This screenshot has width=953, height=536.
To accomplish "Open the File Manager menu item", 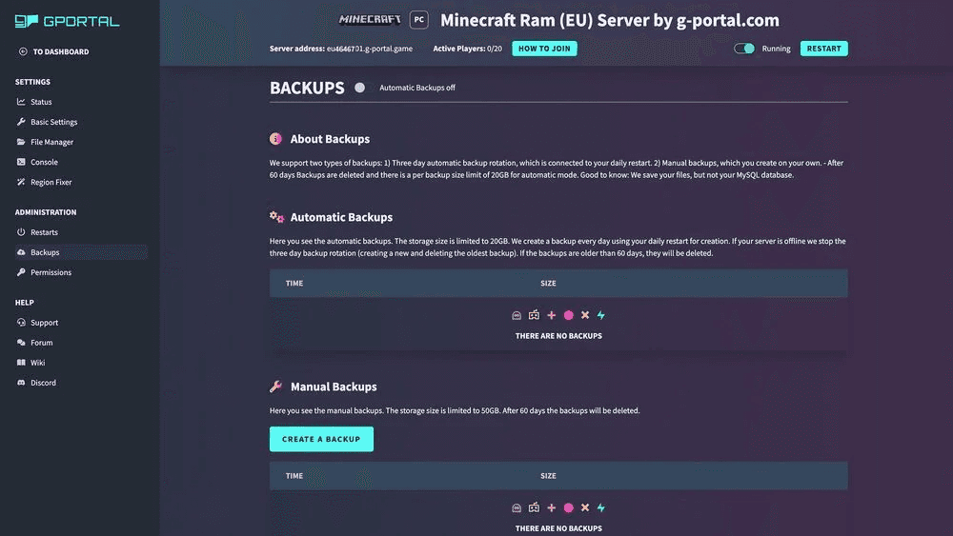I will 52,142.
